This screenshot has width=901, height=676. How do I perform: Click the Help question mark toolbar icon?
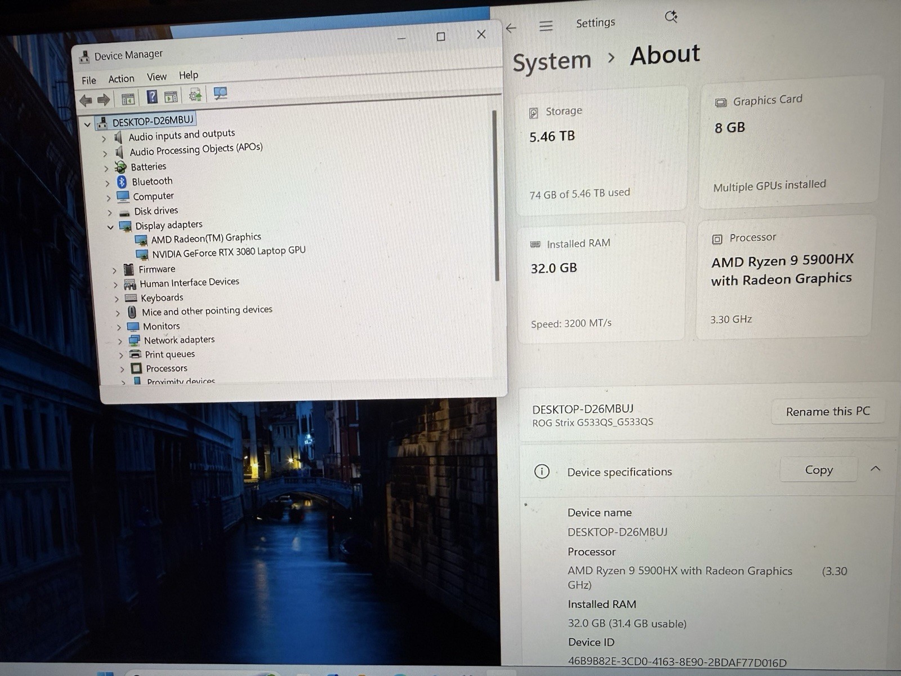click(152, 97)
